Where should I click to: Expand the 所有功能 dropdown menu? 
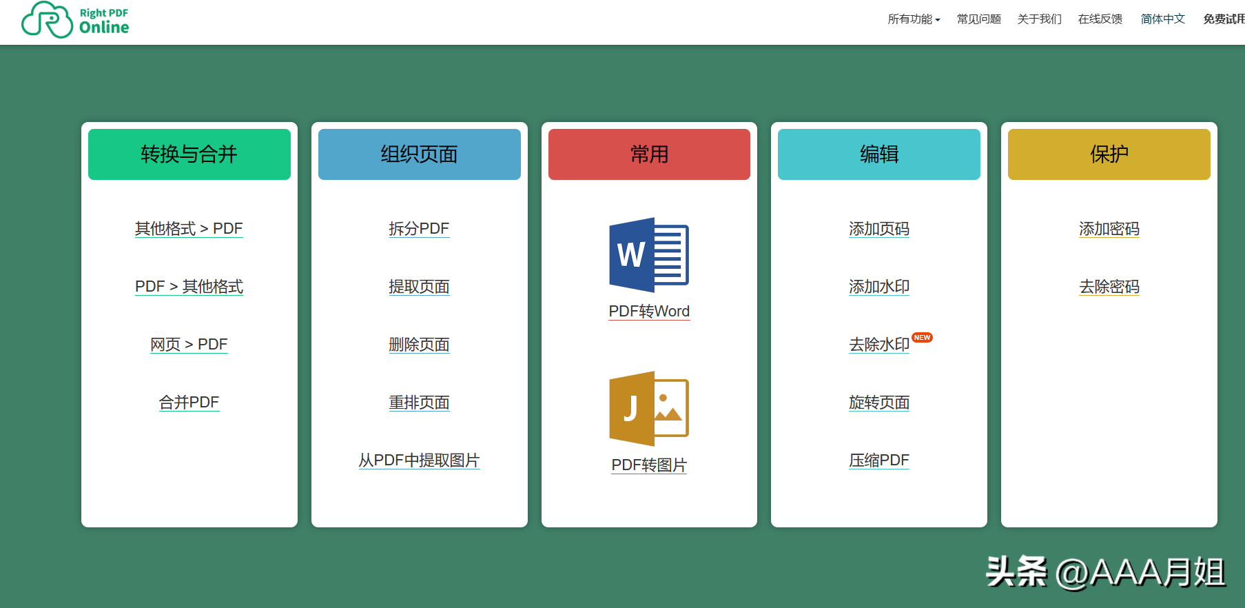click(914, 19)
